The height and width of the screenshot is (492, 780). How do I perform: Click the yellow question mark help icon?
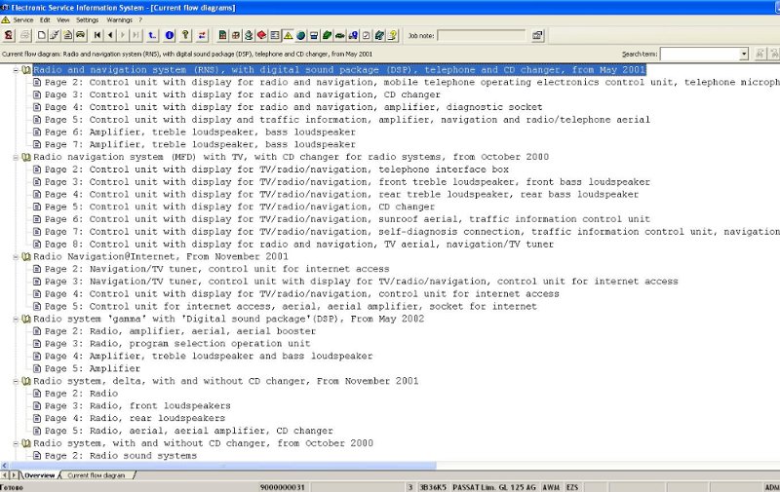[x=185, y=35]
